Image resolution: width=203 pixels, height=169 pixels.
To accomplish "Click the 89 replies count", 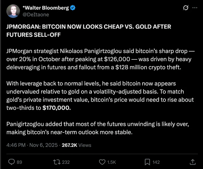I will tap(20, 162).
